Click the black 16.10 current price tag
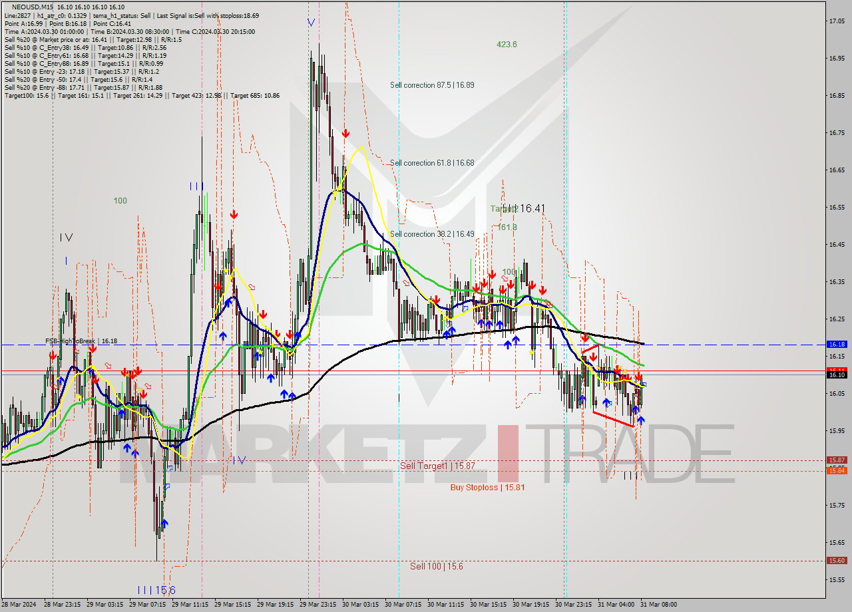The height and width of the screenshot is (612, 852). 836,375
